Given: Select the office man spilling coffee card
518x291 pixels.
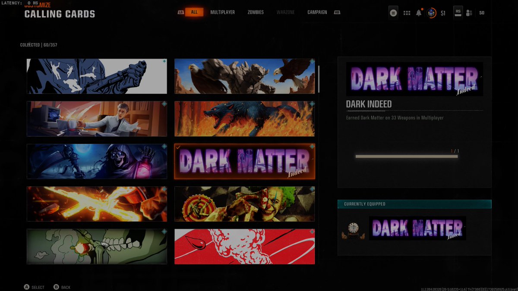Looking at the screenshot, I should pyautogui.click(x=97, y=119).
